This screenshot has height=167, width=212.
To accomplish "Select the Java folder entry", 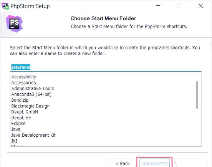I will pos(16,129).
